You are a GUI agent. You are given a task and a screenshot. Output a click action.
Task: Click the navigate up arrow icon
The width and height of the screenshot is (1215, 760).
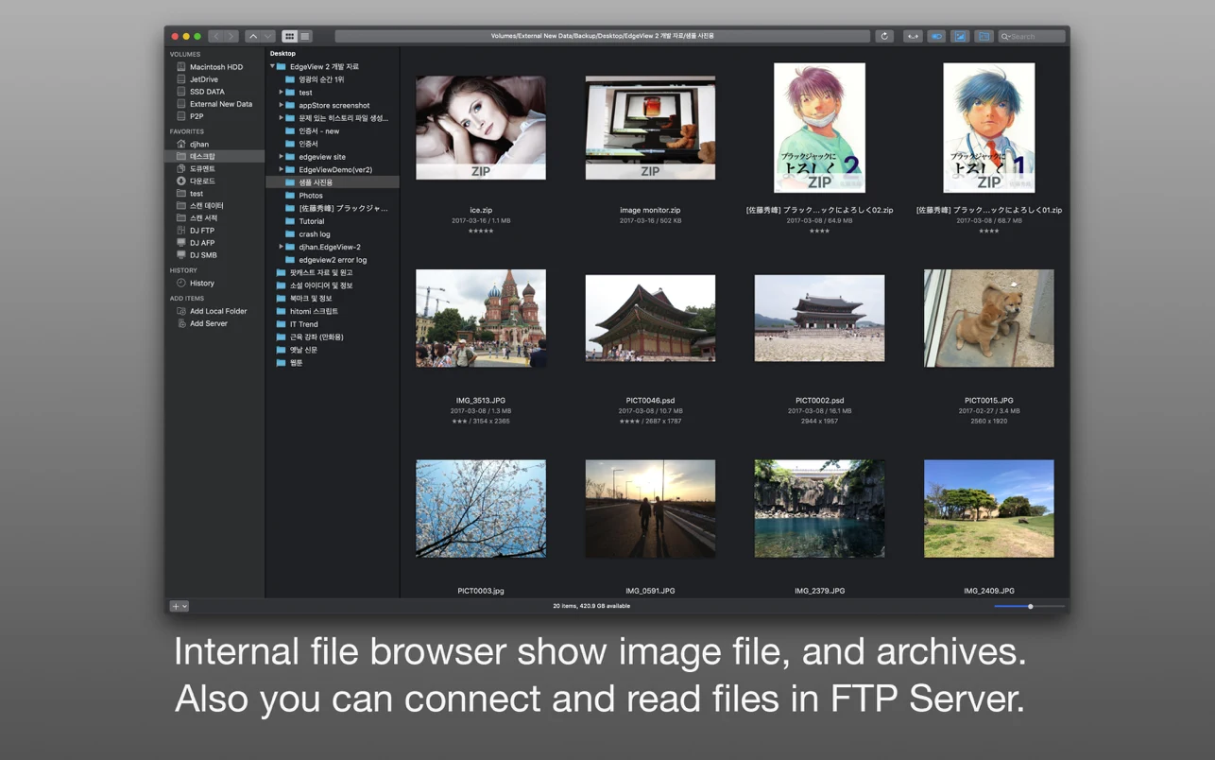pyautogui.click(x=253, y=36)
